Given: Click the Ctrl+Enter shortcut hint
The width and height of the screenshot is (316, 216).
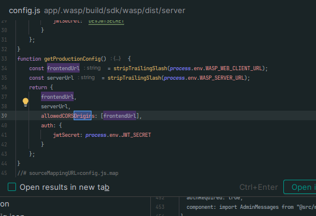Looking at the screenshot, I should (258, 187).
